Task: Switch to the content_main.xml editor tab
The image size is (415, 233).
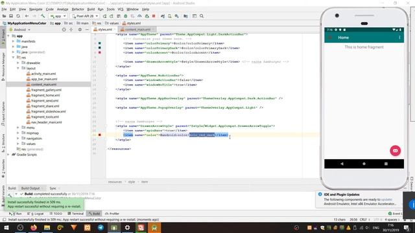Action: click(x=137, y=30)
